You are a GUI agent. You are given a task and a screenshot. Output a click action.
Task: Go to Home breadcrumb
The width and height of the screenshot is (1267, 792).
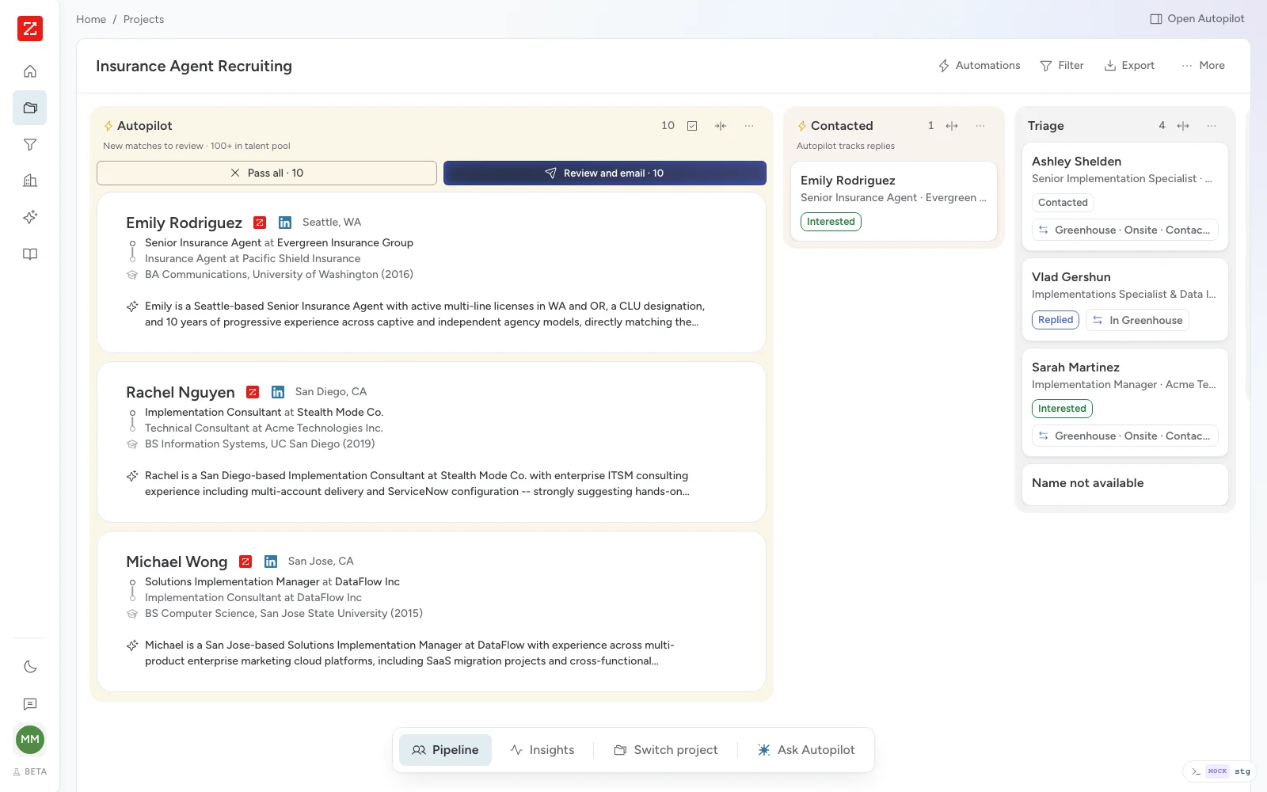tap(91, 19)
